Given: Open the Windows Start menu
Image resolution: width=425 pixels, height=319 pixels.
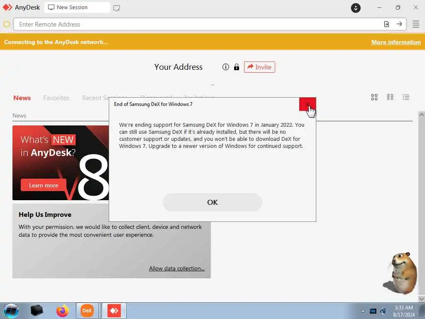Looking at the screenshot, I should click(11, 311).
